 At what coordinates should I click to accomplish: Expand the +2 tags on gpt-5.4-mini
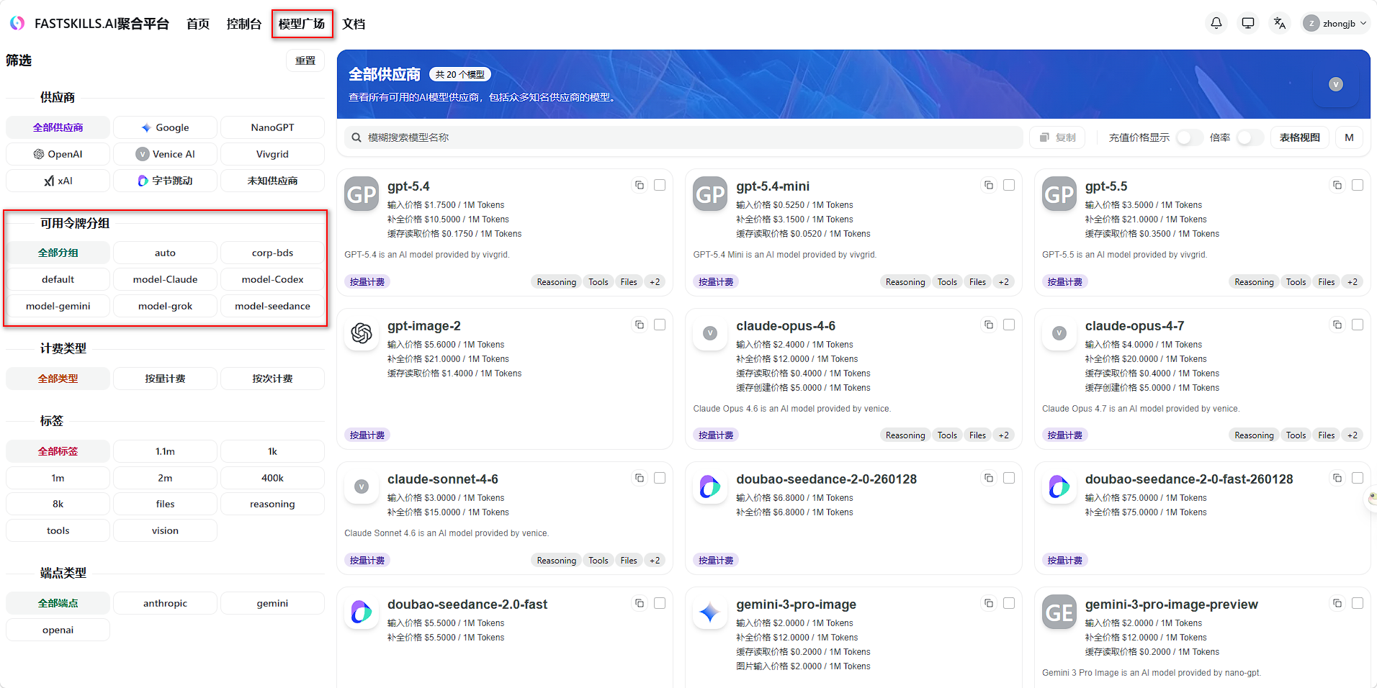click(x=1004, y=282)
